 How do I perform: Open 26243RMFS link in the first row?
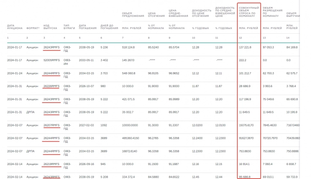51,47
